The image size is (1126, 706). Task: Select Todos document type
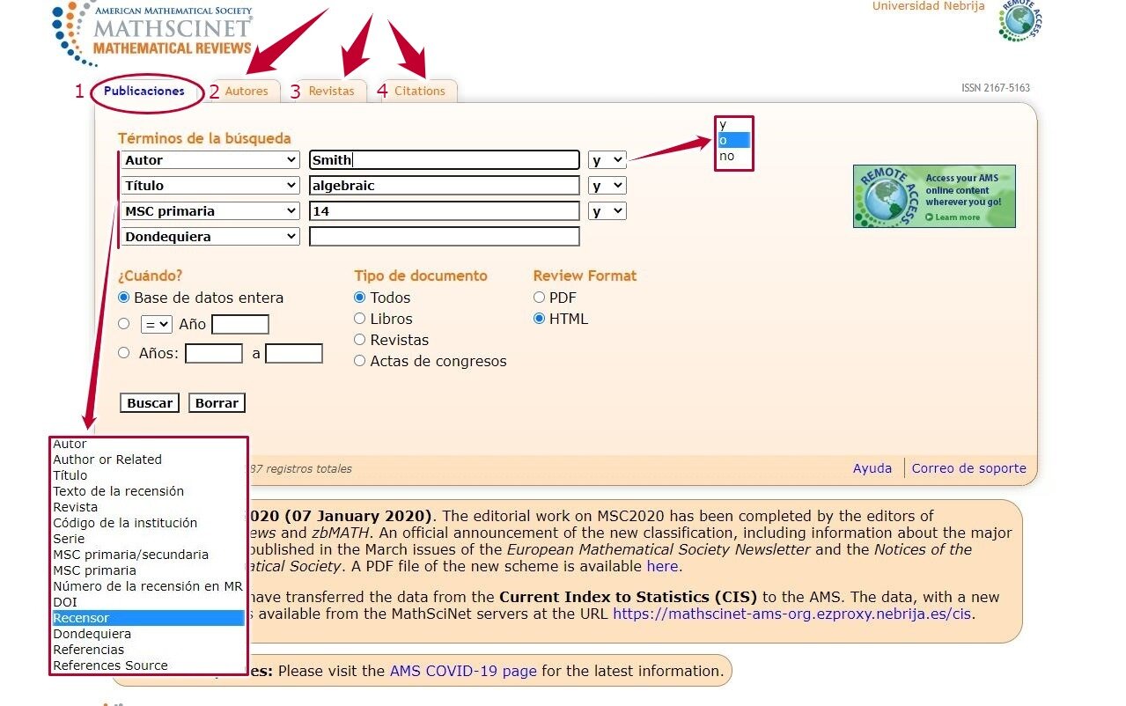[360, 298]
